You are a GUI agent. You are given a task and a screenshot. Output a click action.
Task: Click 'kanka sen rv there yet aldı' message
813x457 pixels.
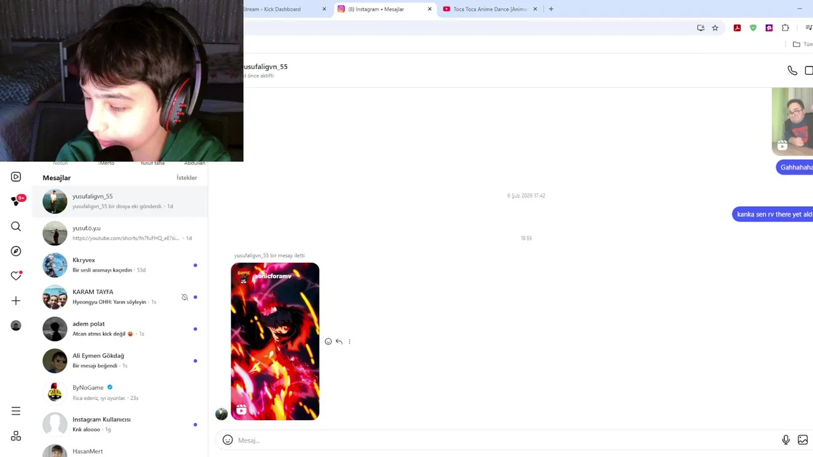tap(773, 215)
